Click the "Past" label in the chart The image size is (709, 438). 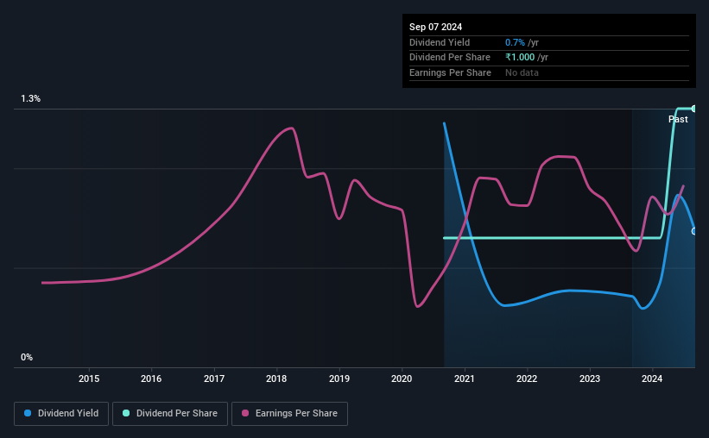pyautogui.click(x=678, y=119)
